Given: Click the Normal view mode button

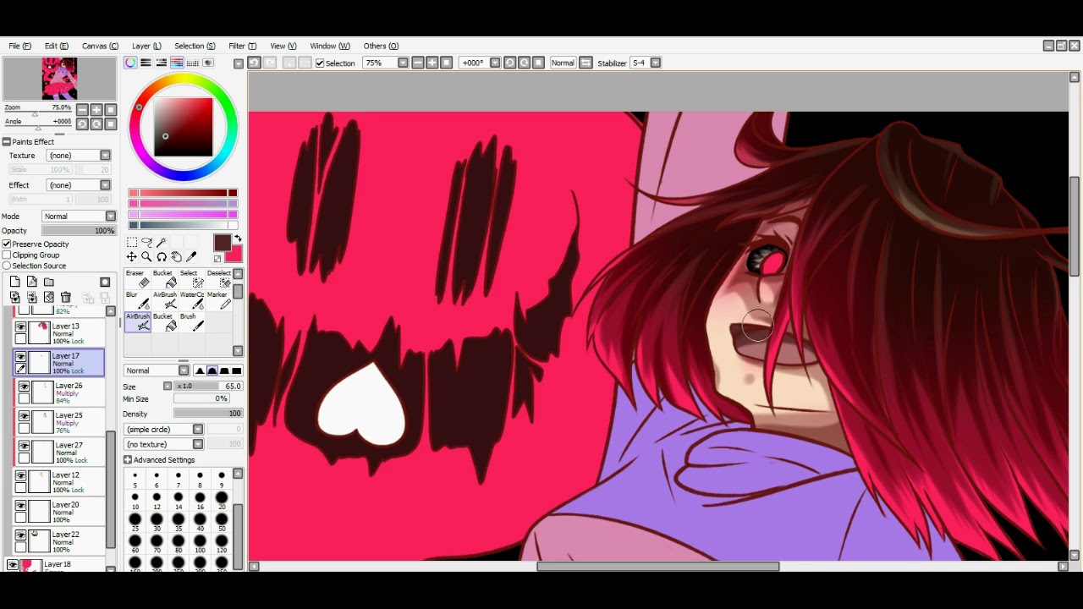Looking at the screenshot, I should [x=563, y=63].
